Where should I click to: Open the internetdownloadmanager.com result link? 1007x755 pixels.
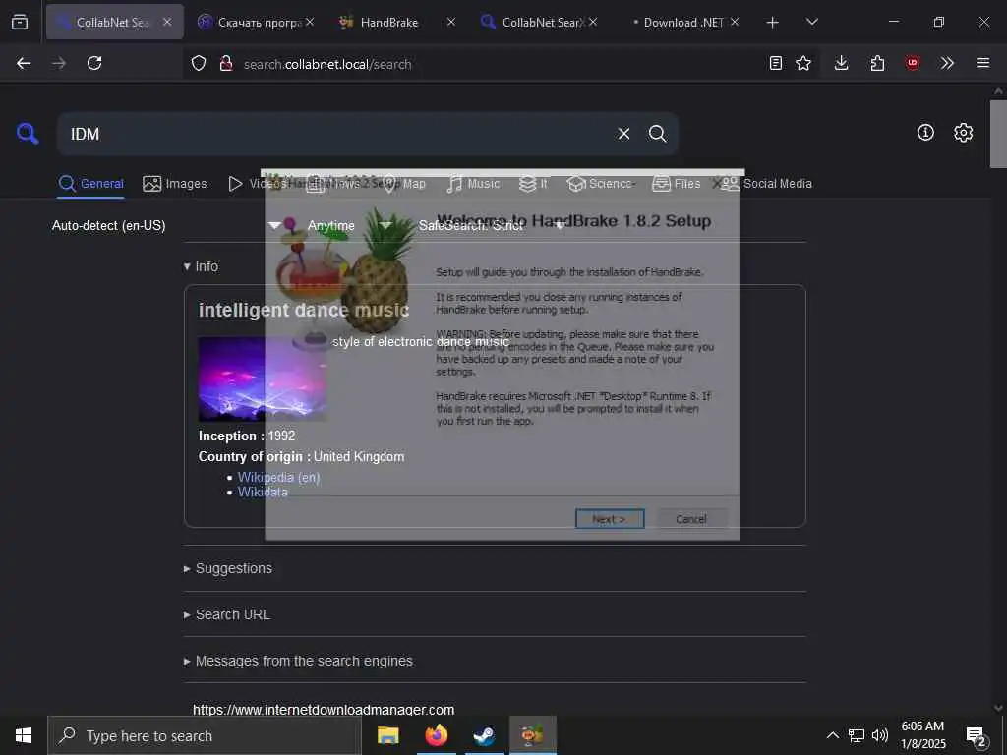coord(323,710)
